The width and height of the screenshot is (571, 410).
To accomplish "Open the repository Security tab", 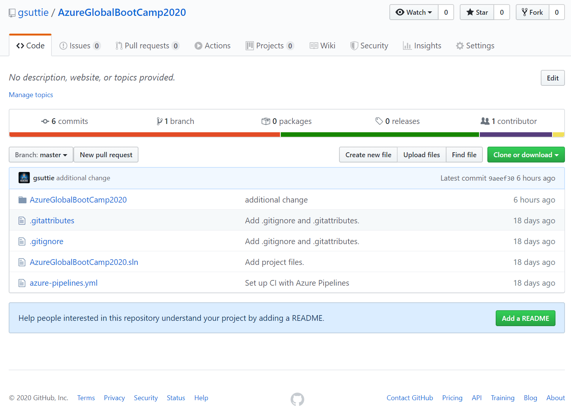I will (x=369, y=46).
